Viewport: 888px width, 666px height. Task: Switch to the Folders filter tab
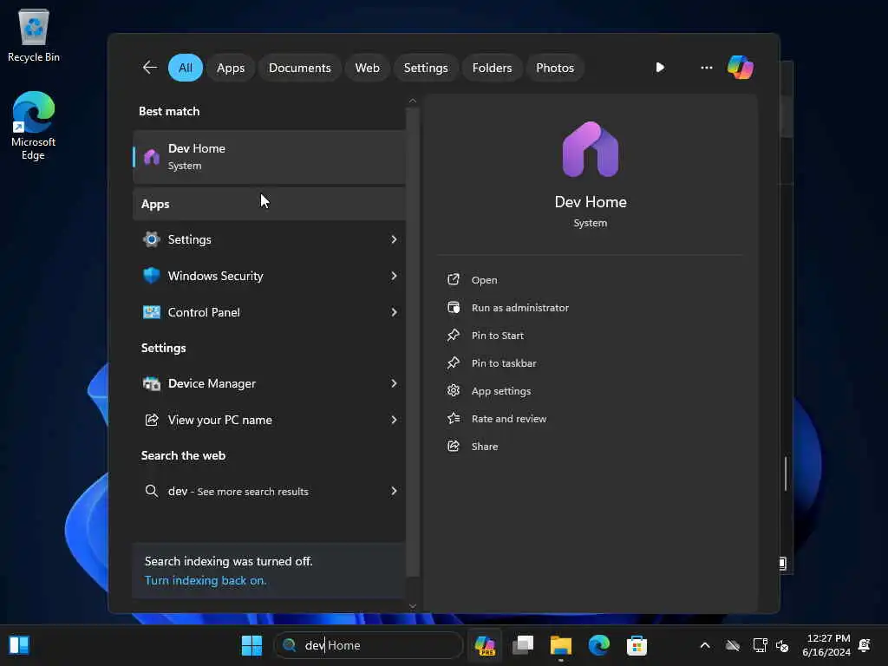point(492,68)
